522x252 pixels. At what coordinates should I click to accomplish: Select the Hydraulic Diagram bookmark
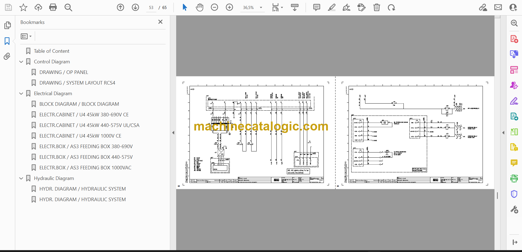(54, 178)
